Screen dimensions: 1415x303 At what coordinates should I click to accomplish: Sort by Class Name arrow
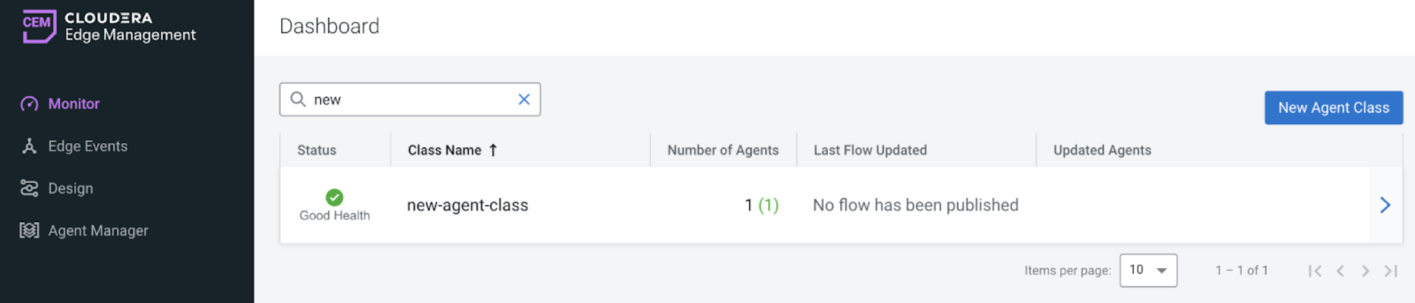[x=493, y=150]
